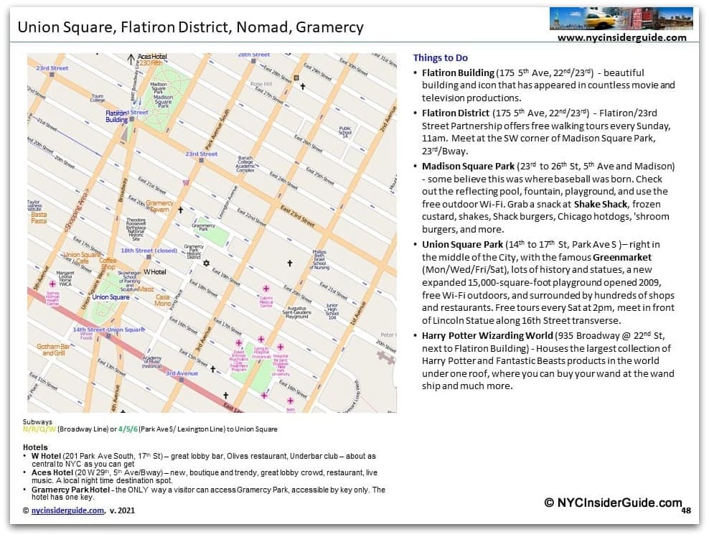
Task: Click the hospital icon above Hospital for Joint Diseases
Action: click(x=281, y=347)
